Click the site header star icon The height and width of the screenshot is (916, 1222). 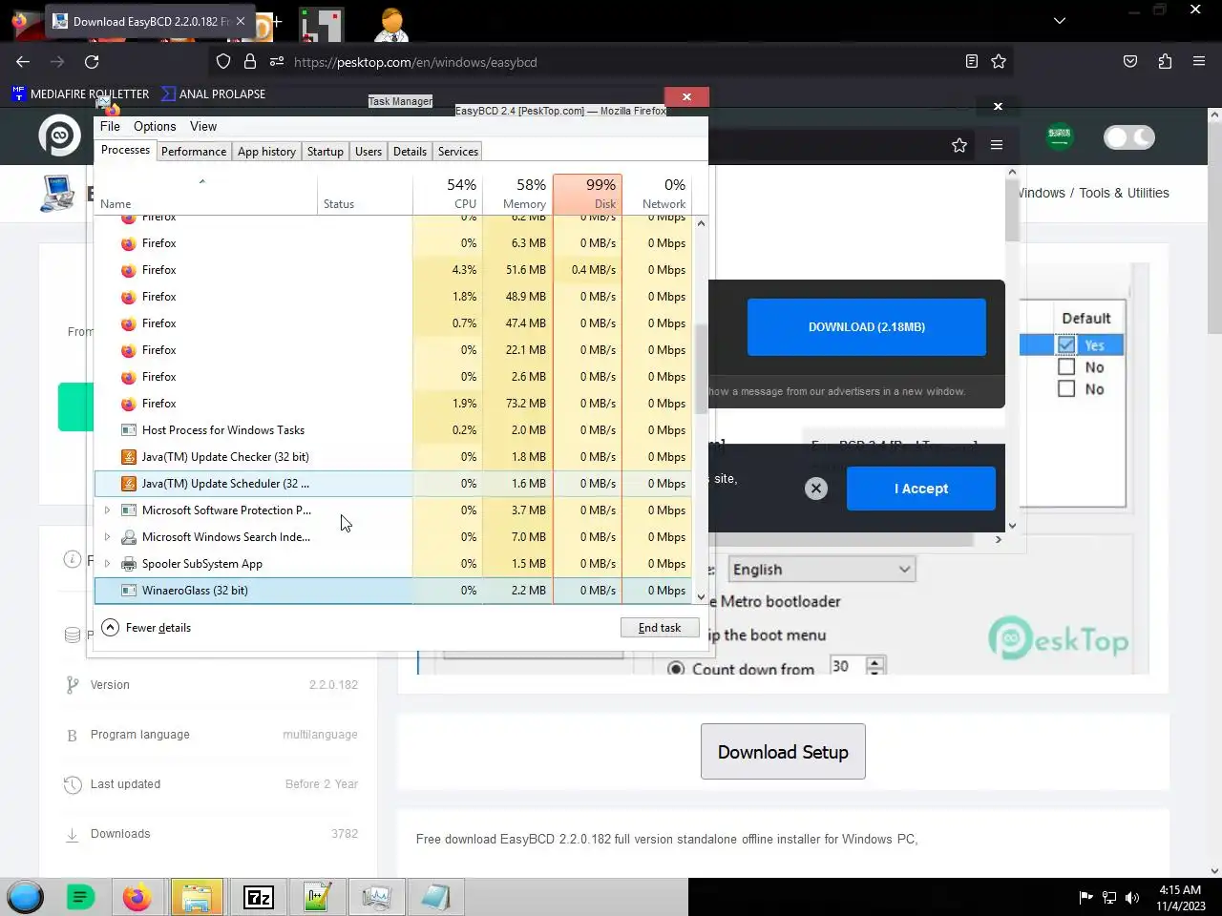959,145
